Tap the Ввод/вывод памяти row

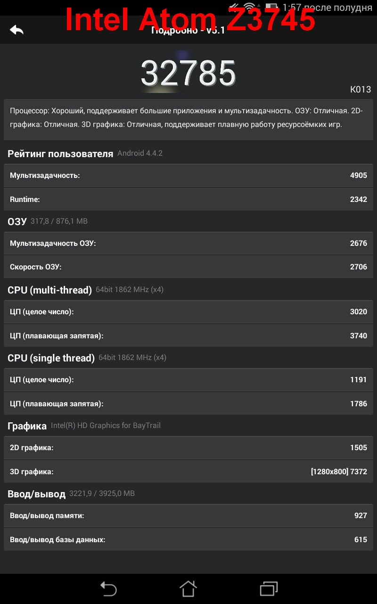point(188,516)
